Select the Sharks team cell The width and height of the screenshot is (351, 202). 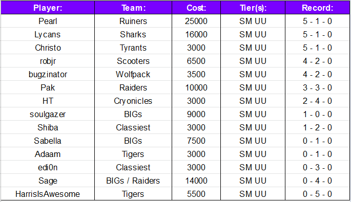[133, 34]
